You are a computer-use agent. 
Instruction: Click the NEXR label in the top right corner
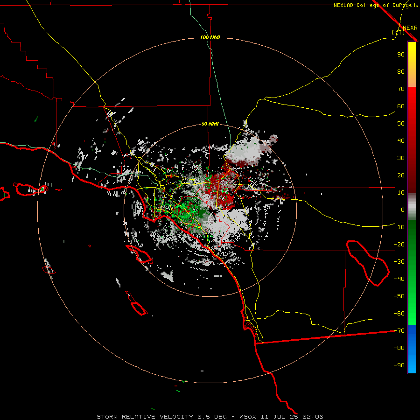[x=410, y=28]
